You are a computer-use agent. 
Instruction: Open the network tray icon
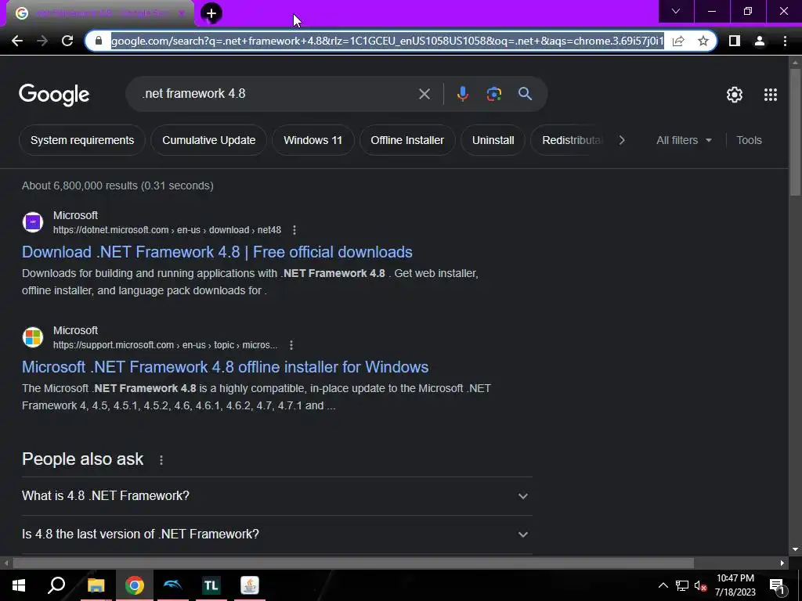tap(682, 585)
